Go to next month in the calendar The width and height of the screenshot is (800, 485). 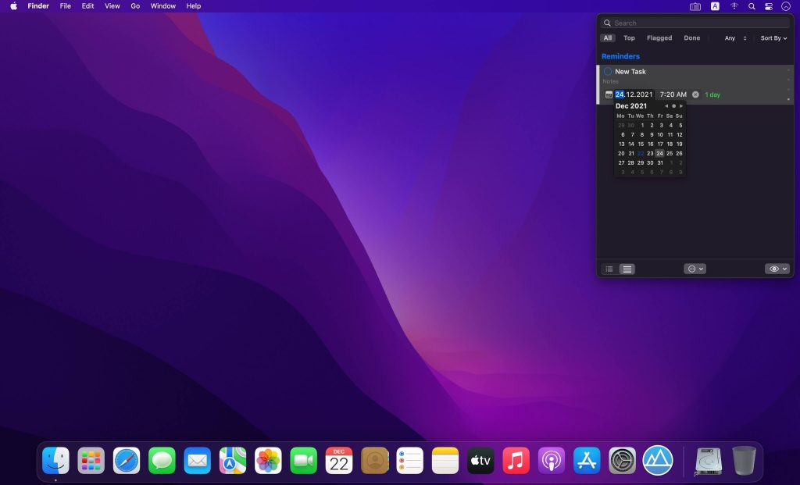[681, 106]
